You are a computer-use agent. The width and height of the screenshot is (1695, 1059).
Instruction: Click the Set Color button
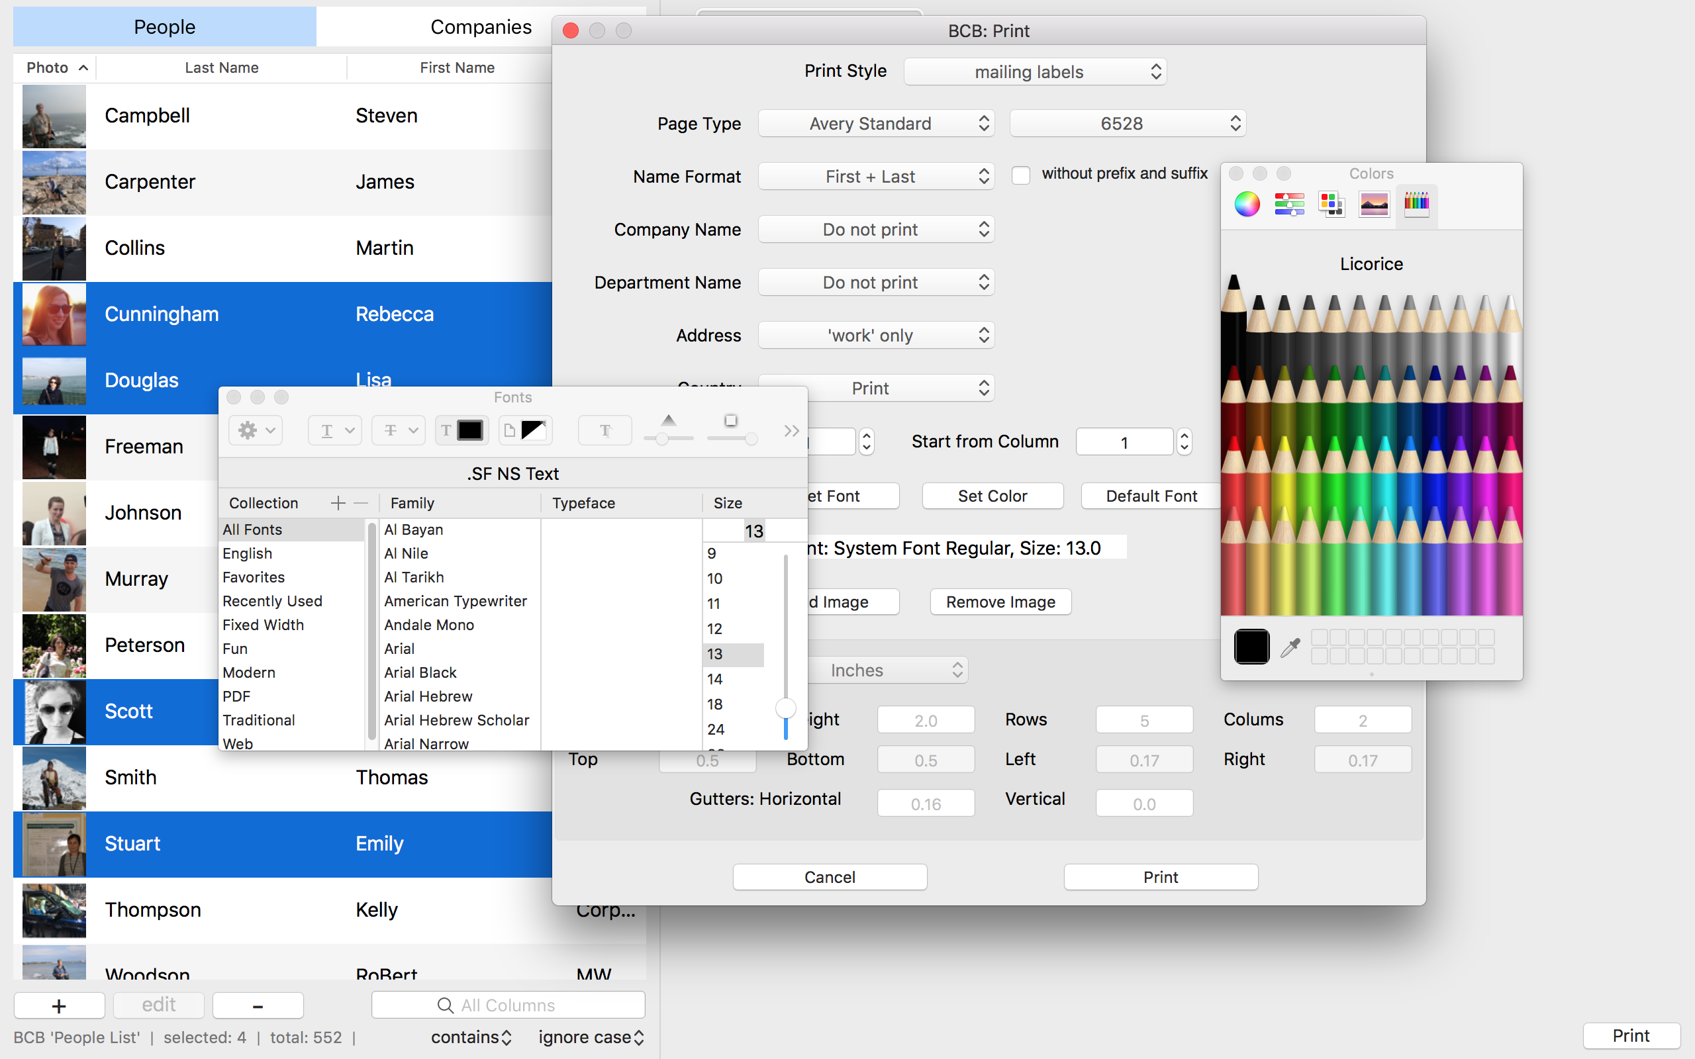[x=991, y=495]
